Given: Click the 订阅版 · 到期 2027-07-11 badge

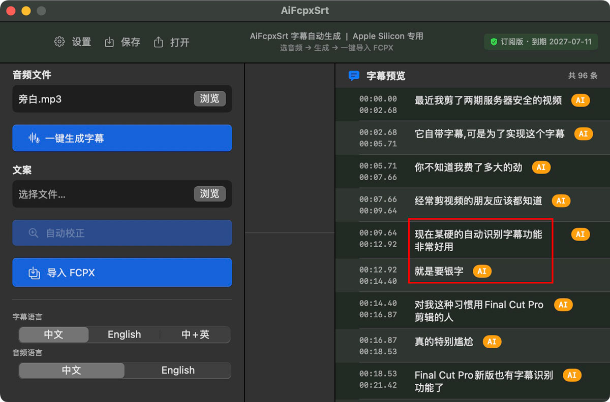Looking at the screenshot, I should [x=541, y=42].
